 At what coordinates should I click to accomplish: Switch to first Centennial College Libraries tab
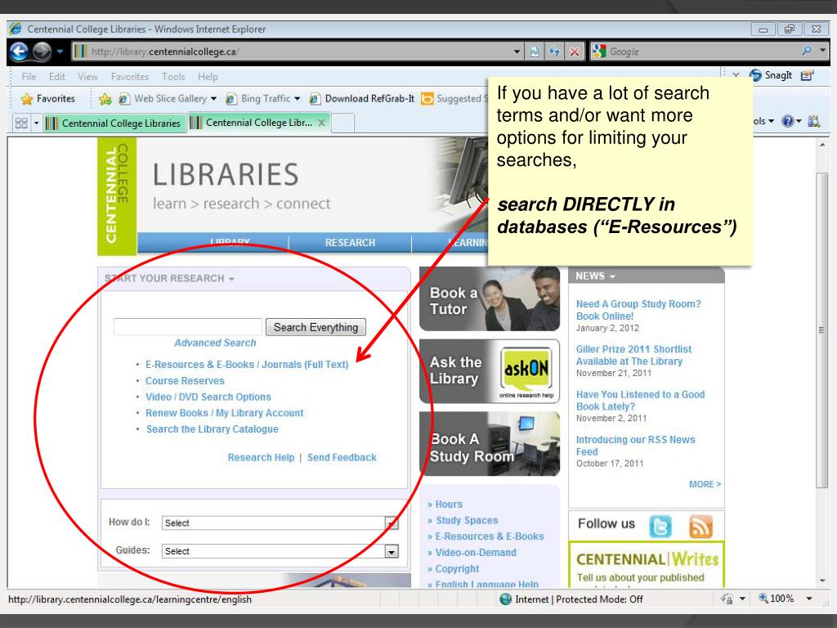(114, 123)
